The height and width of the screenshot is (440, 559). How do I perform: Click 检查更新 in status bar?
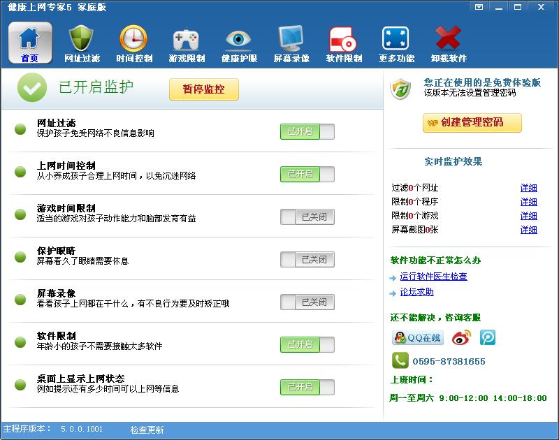[147, 430]
